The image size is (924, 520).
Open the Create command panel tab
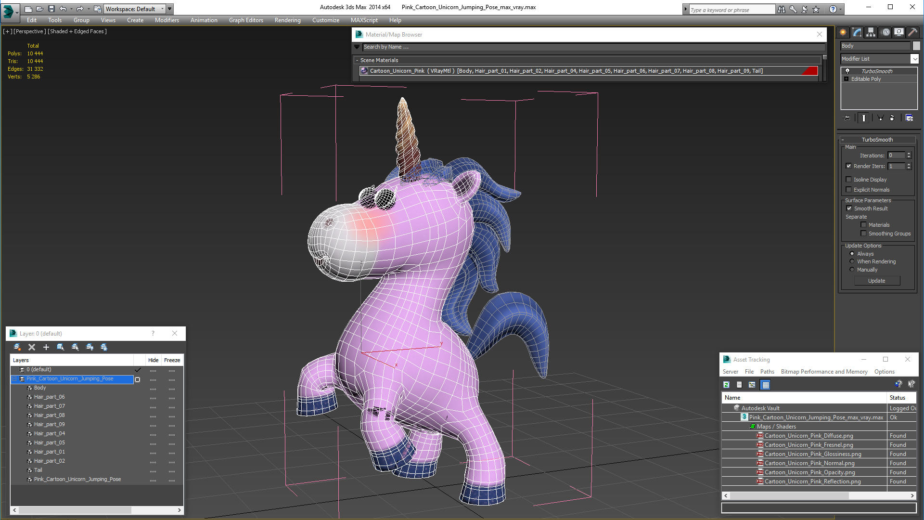[843, 32]
